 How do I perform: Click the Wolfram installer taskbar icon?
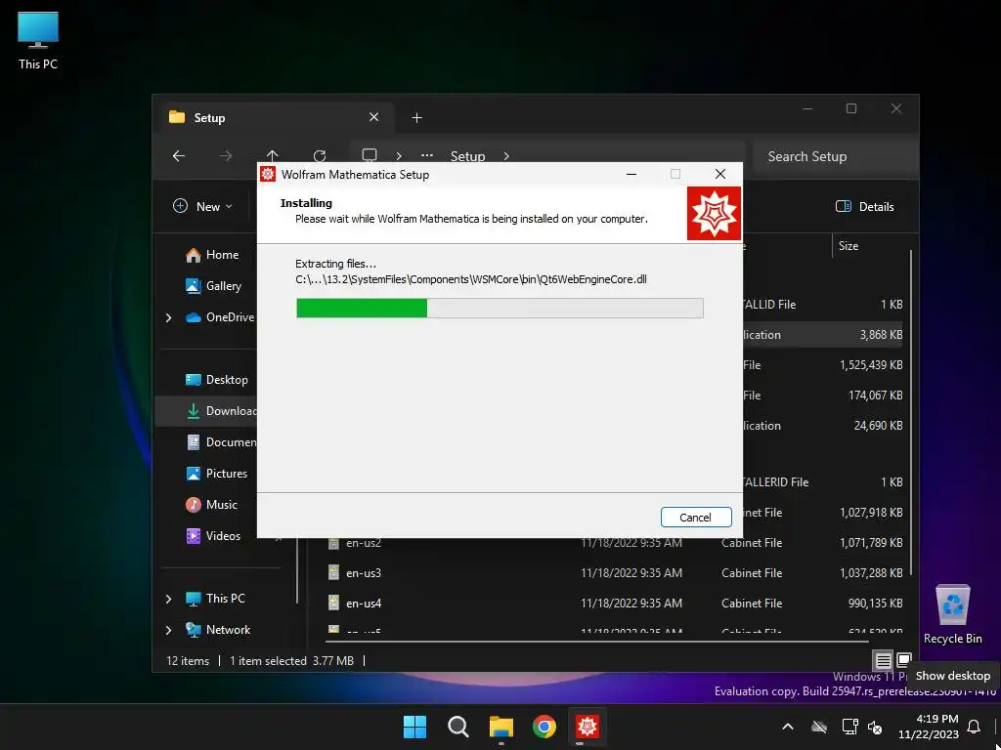[587, 727]
